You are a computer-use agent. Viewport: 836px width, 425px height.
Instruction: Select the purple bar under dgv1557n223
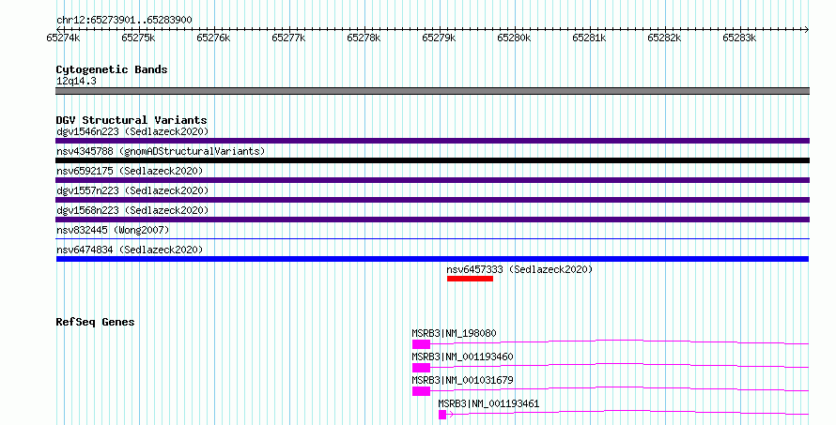click(x=432, y=200)
